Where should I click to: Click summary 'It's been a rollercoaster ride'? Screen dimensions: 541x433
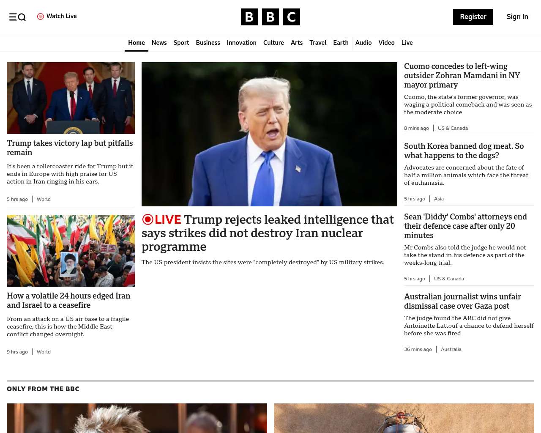(70, 174)
